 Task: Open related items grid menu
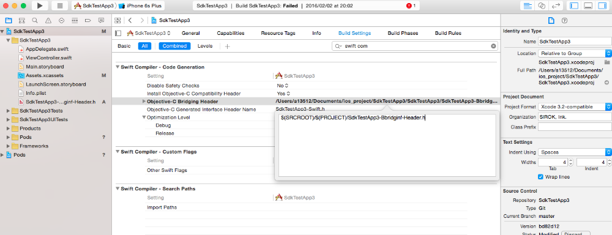pos(117,20)
